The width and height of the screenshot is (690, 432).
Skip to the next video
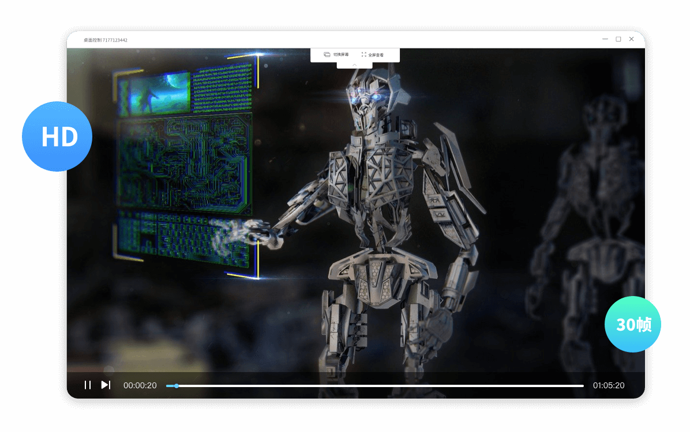point(106,385)
